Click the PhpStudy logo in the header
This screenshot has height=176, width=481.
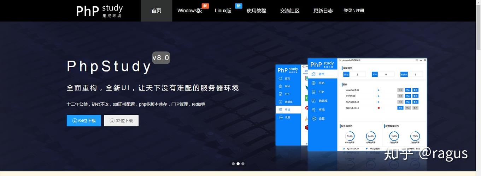[99, 11]
